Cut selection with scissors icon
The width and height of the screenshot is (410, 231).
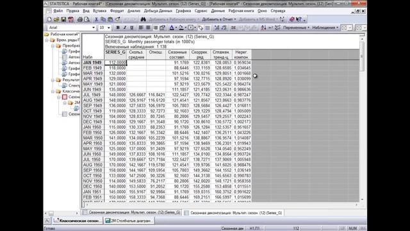click(x=96, y=19)
